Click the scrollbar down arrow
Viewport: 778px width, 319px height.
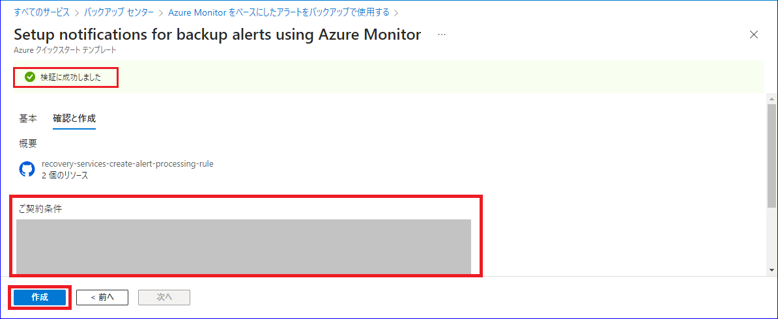771,270
